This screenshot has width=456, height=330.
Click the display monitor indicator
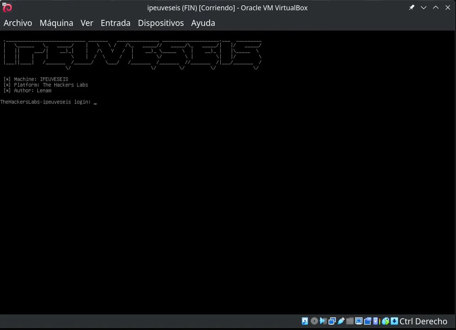pyautogui.click(x=359, y=321)
